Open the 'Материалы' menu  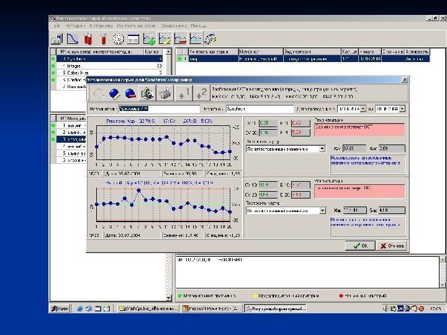coord(101,25)
